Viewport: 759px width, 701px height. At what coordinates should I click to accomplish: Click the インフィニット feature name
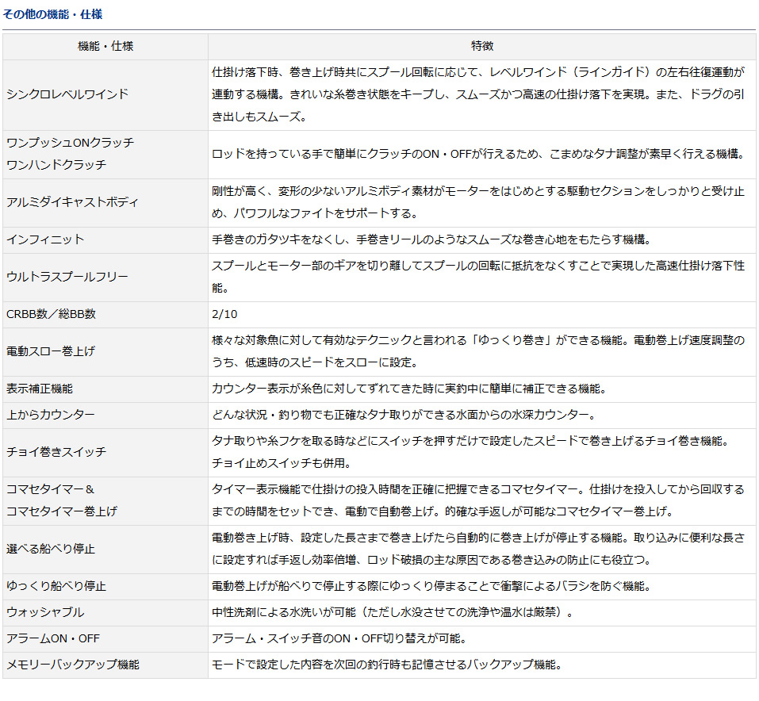click(45, 239)
